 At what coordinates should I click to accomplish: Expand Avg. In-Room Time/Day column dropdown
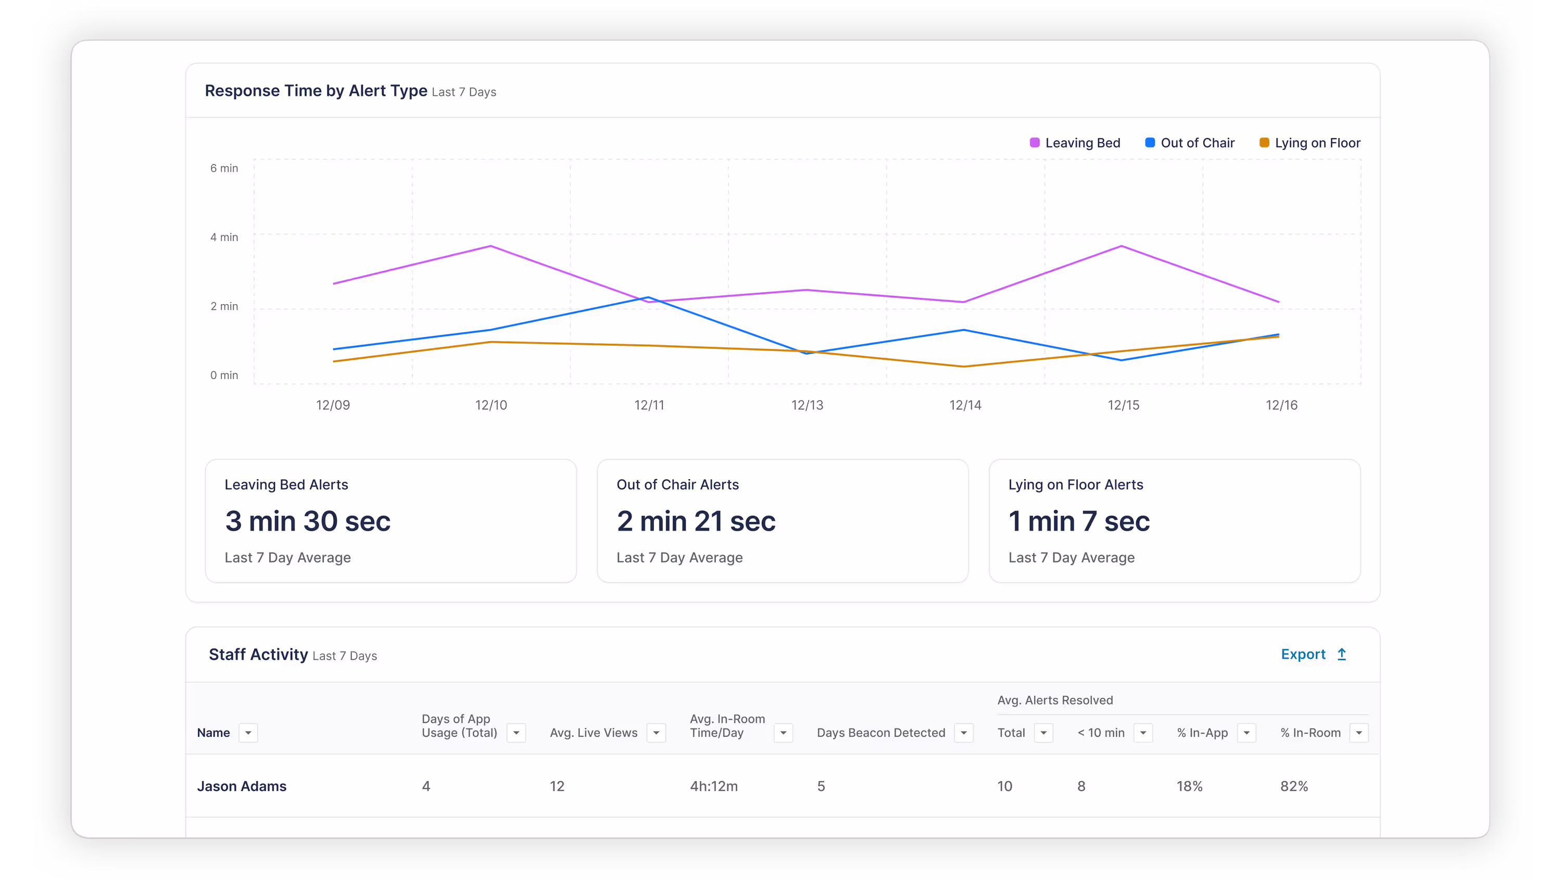coord(783,733)
